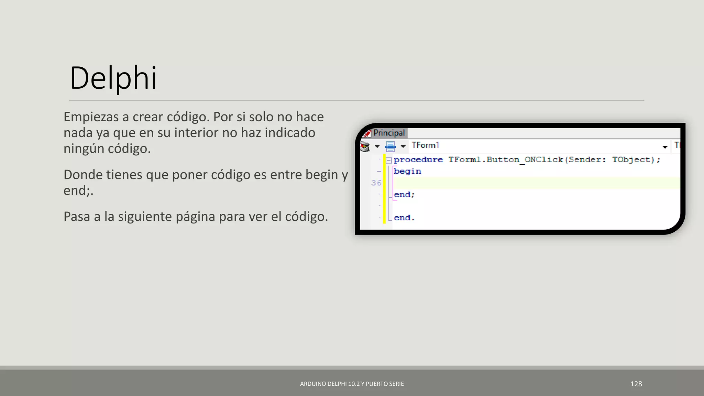Open the dropdown arrow next to the chest icon
This screenshot has height=396, width=704.
[377, 147]
